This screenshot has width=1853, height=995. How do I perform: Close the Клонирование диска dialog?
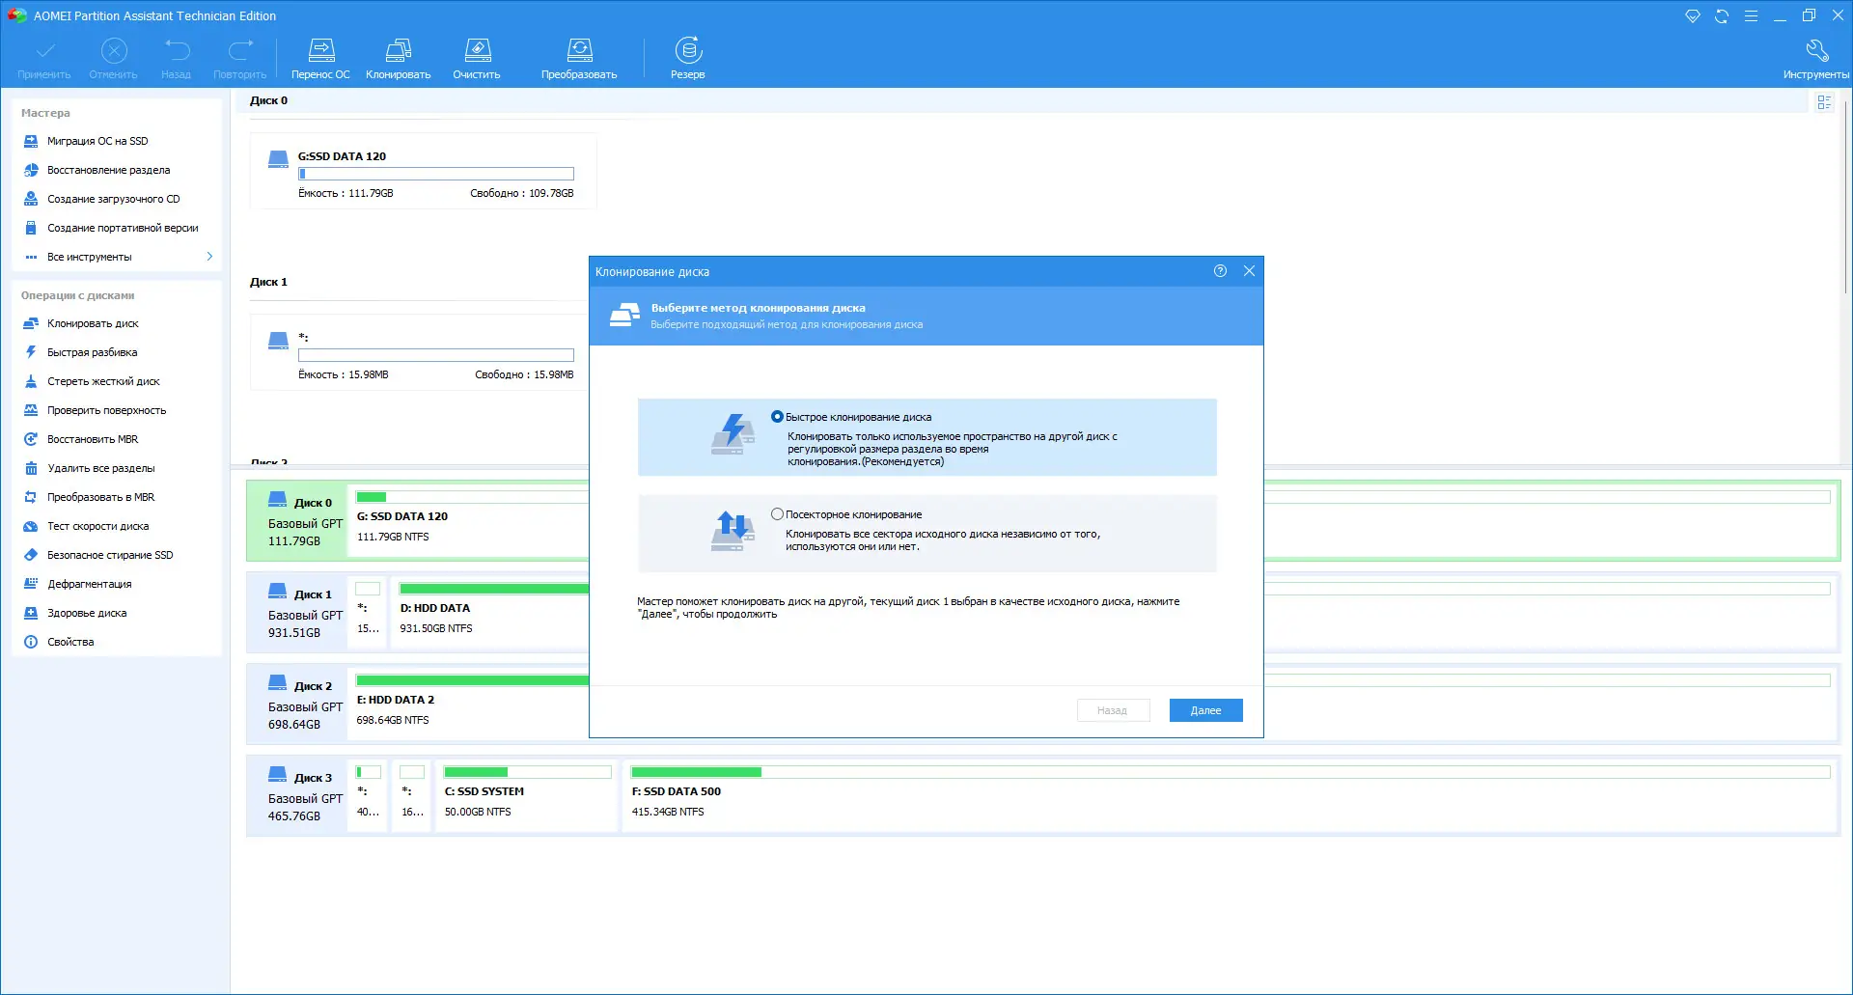pos(1249,271)
